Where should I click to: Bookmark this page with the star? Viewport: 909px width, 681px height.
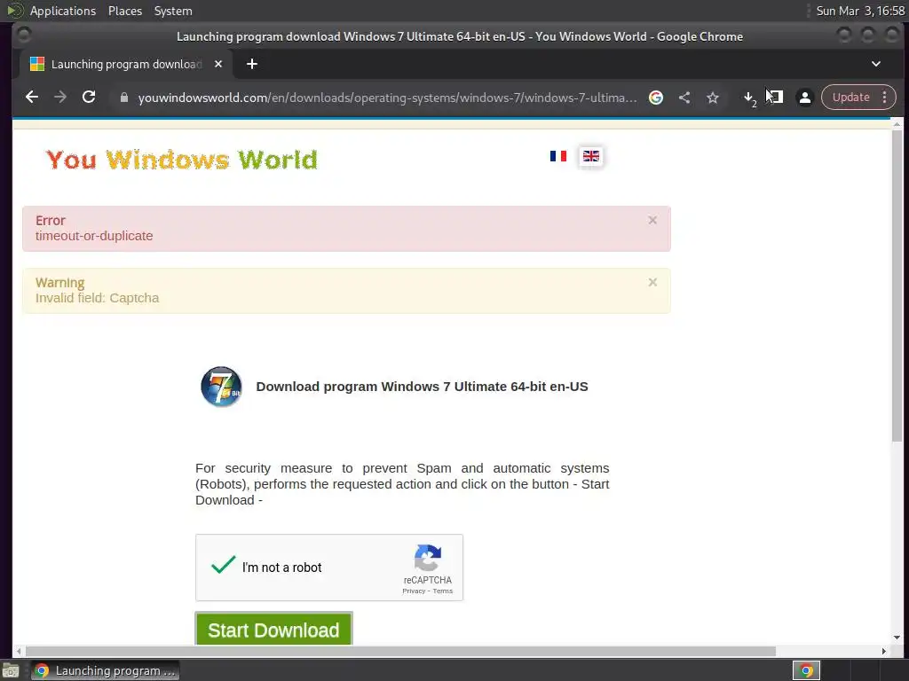click(713, 98)
